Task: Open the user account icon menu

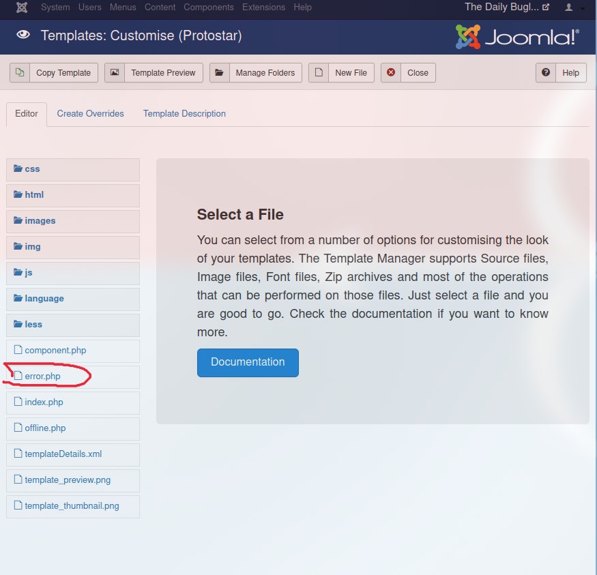Action: [x=568, y=8]
